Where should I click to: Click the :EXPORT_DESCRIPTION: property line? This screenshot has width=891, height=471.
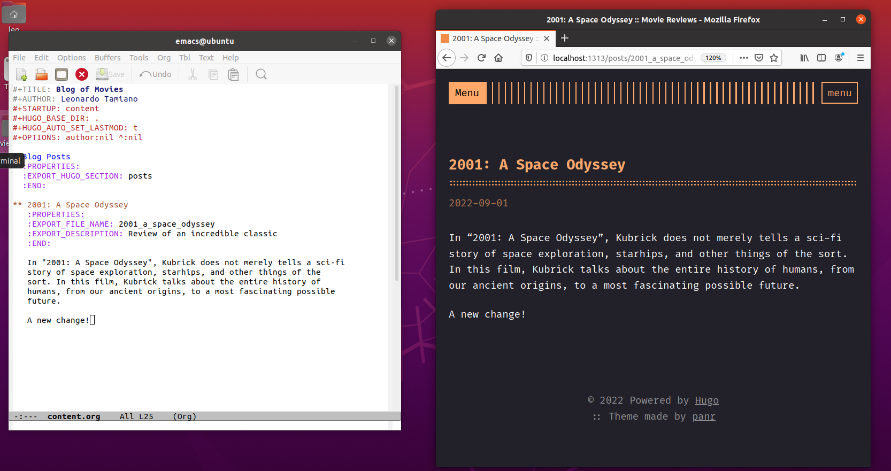pos(152,234)
